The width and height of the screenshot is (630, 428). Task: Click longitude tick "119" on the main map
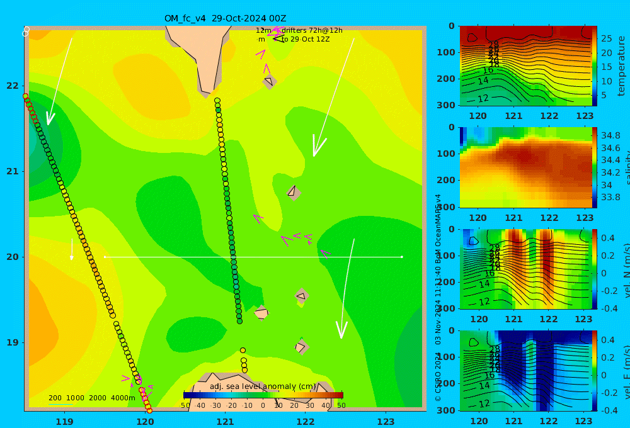(64, 422)
